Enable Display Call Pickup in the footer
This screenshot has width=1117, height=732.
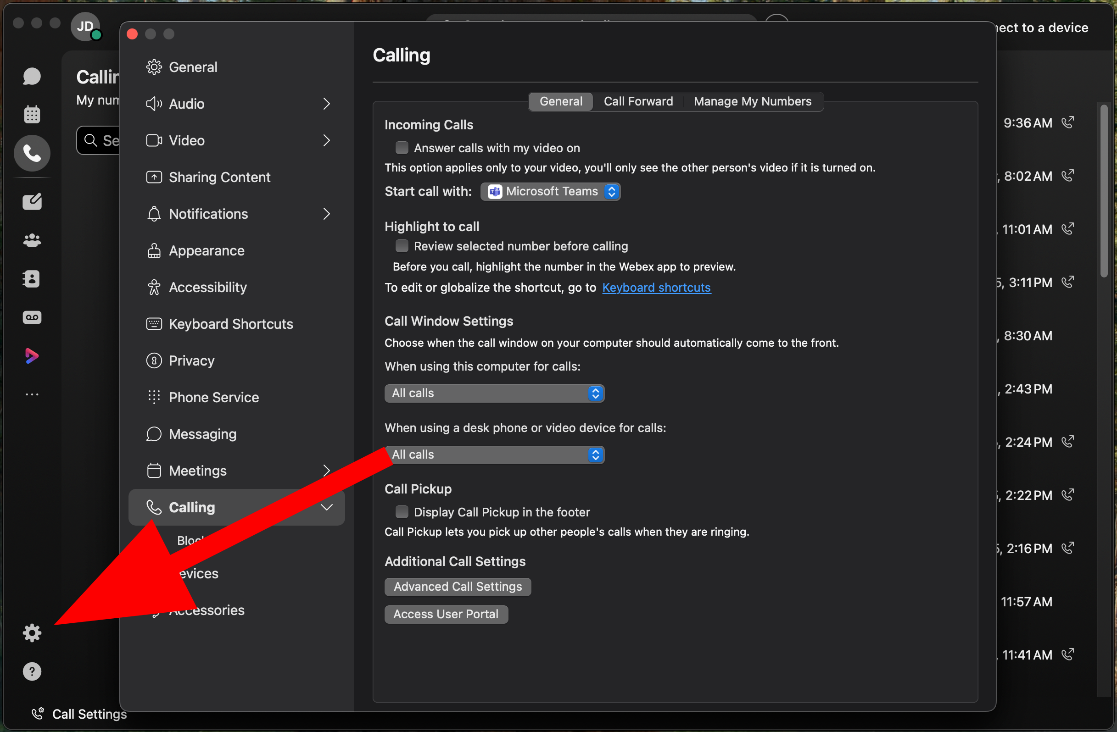click(402, 512)
